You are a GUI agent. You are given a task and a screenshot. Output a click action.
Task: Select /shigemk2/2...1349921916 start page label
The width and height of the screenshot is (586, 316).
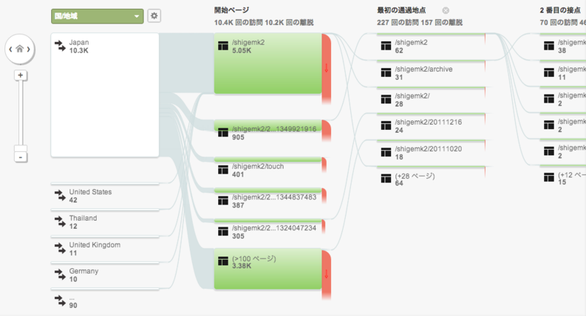click(x=274, y=129)
